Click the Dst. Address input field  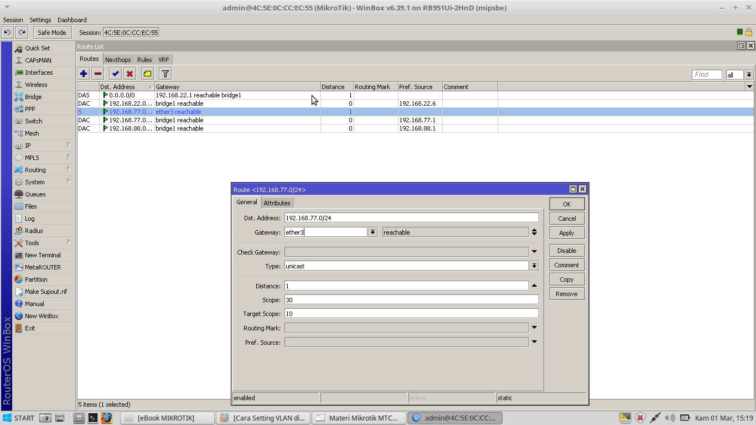411,218
